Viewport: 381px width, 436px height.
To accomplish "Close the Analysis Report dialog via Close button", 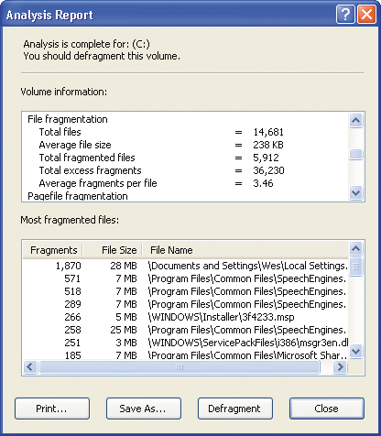I will (x=327, y=409).
